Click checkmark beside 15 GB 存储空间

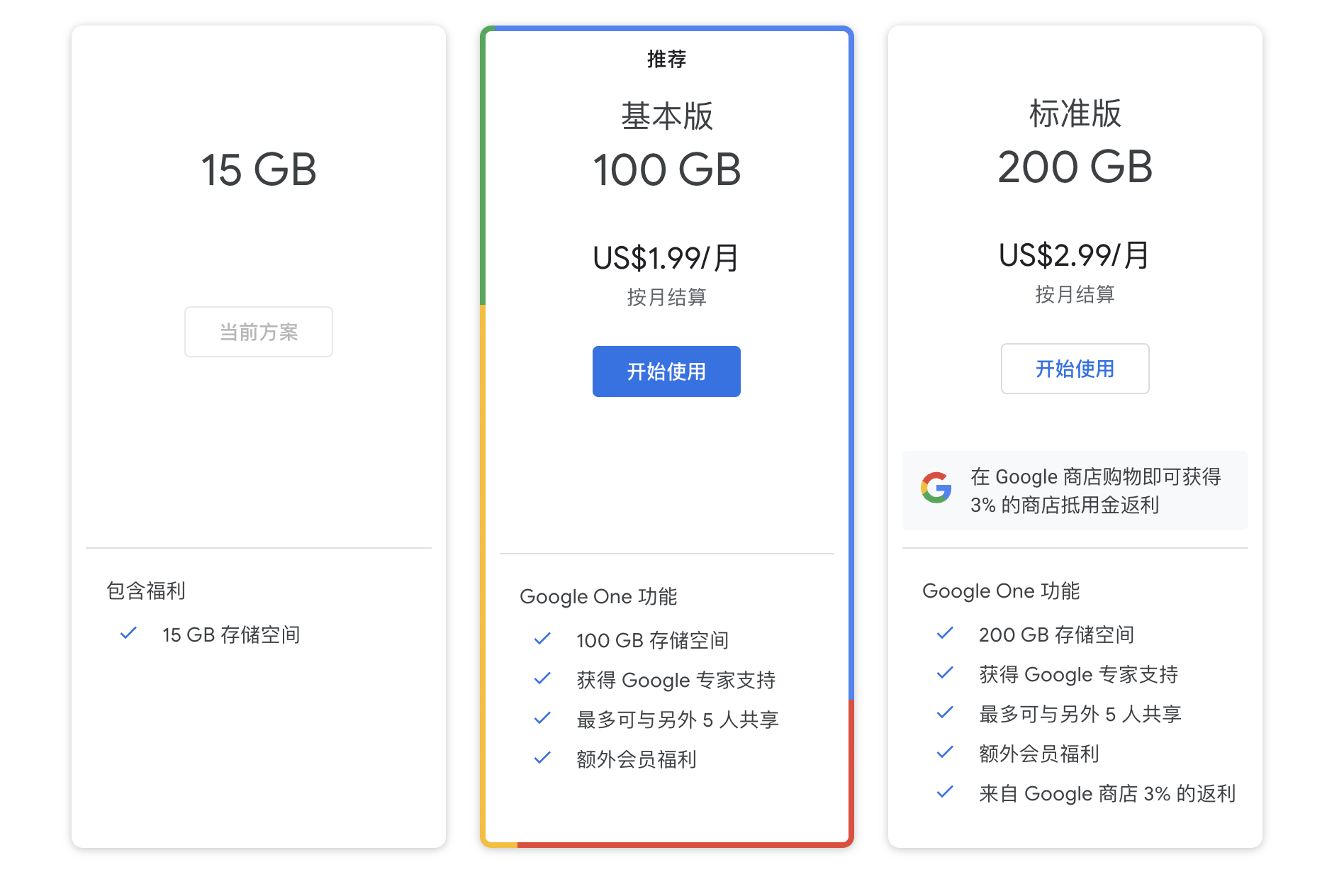click(128, 634)
